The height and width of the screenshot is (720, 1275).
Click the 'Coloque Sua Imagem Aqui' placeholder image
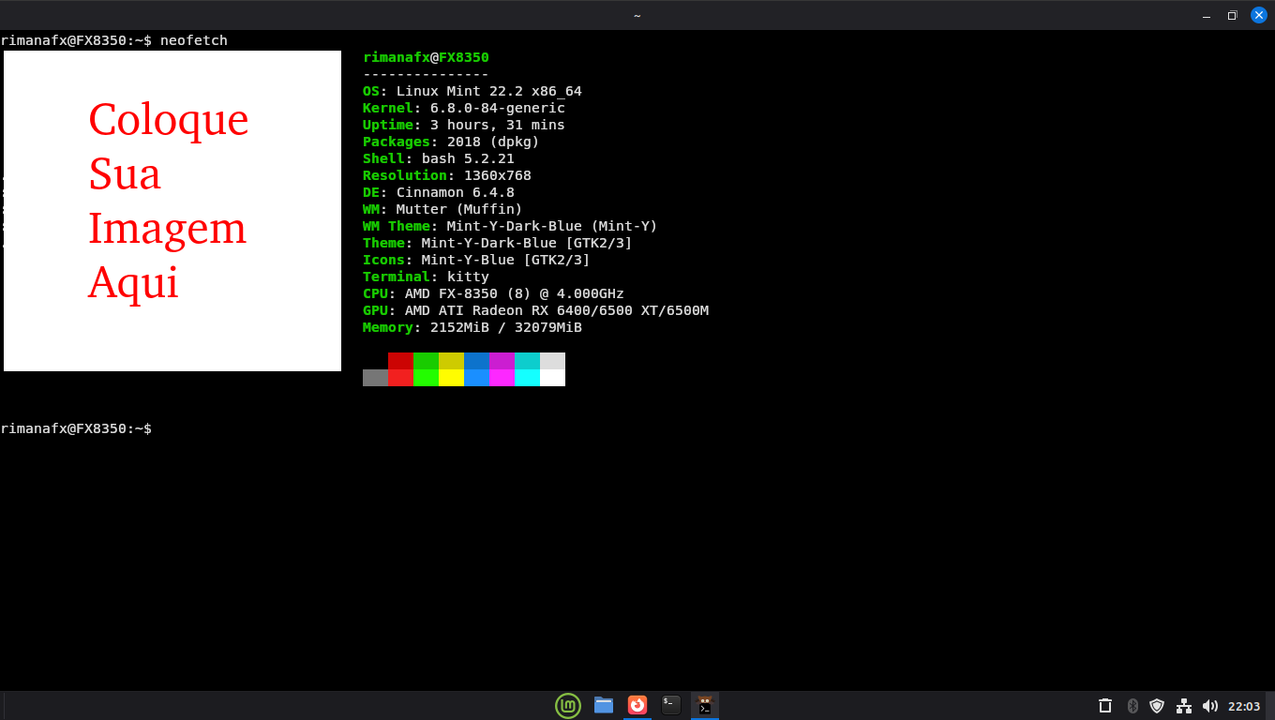click(172, 211)
